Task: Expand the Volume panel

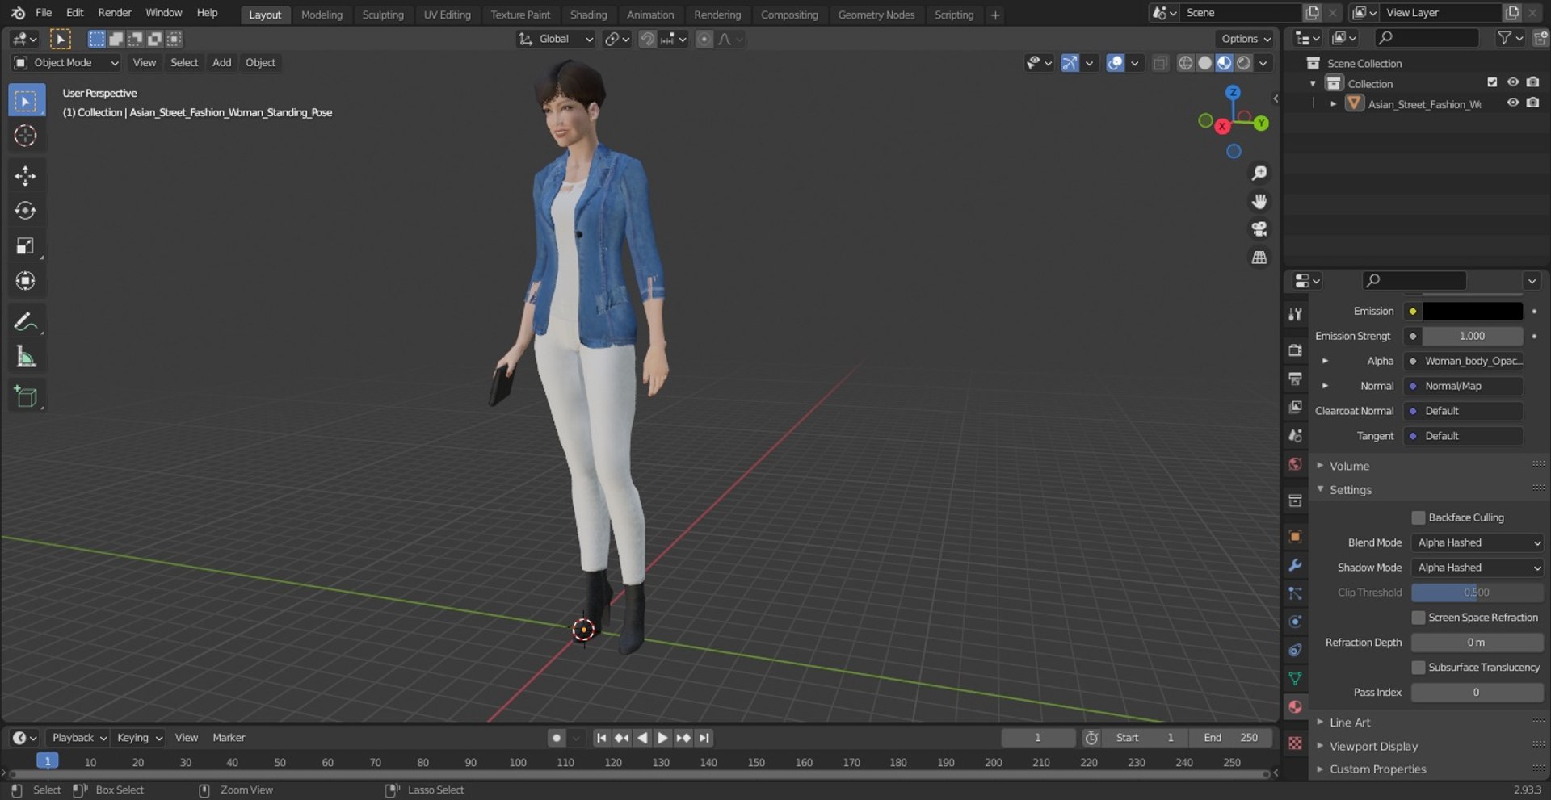Action: tap(1349, 466)
